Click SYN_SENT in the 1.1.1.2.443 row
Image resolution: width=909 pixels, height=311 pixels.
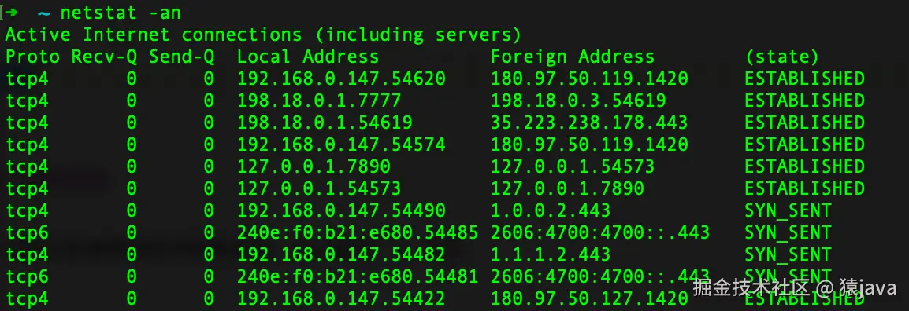(x=788, y=254)
